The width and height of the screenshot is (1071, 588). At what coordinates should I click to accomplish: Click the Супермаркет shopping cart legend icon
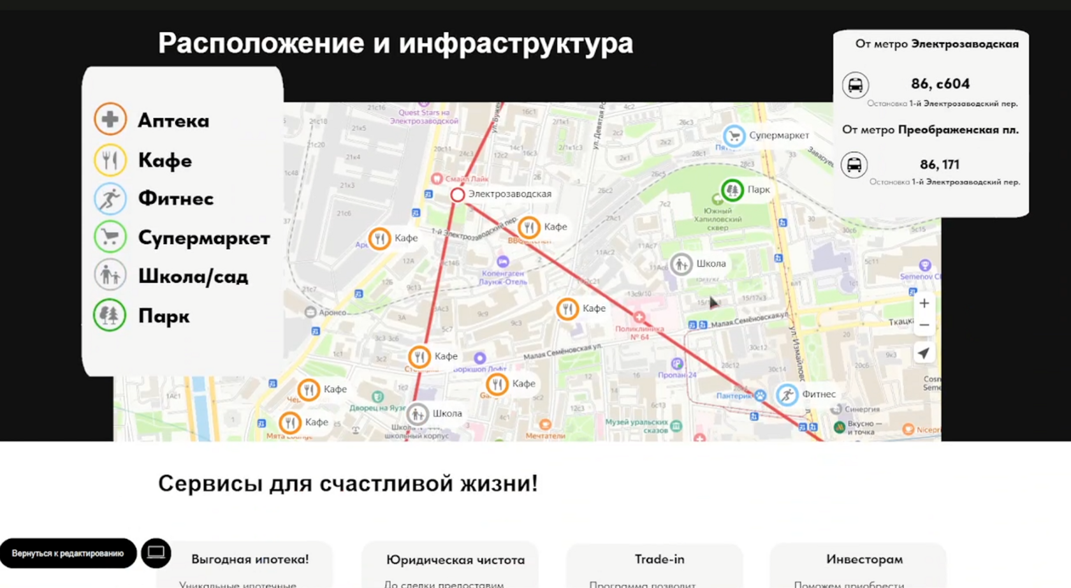pyautogui.click(x=110, y=237)
